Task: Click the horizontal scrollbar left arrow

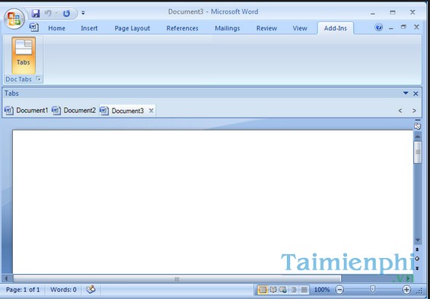Action: [6, 279]
